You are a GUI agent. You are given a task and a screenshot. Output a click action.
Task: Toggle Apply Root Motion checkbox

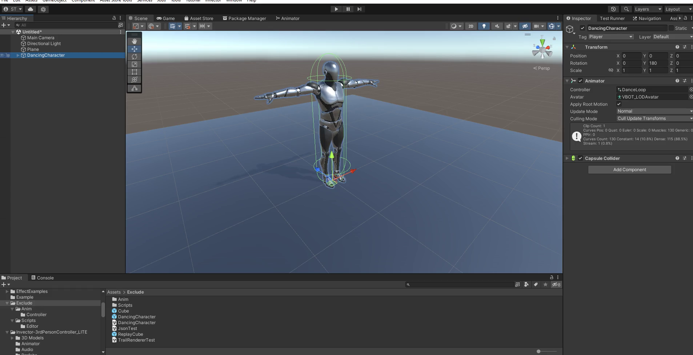coord(619,104)
